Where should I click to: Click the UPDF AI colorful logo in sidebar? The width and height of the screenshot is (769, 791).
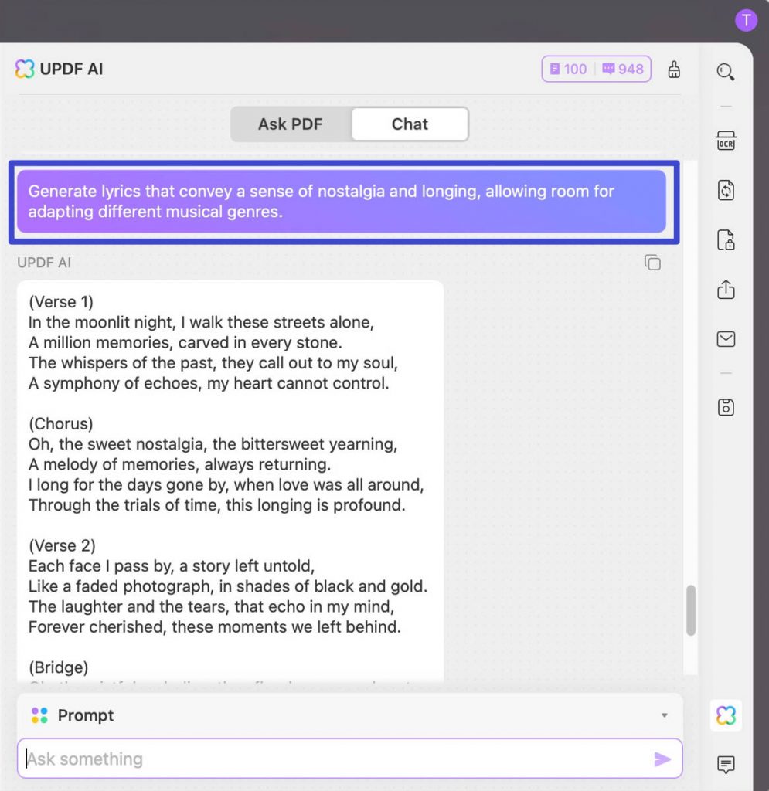[725, 715]
